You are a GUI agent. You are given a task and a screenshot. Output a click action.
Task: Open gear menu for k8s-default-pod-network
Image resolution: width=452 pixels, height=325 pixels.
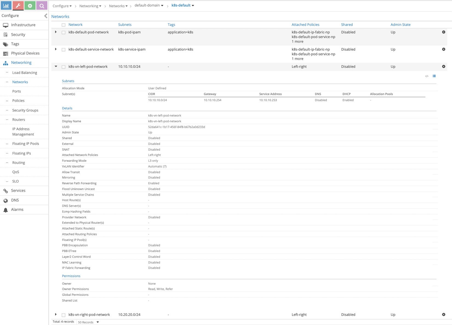pos(444,32)
